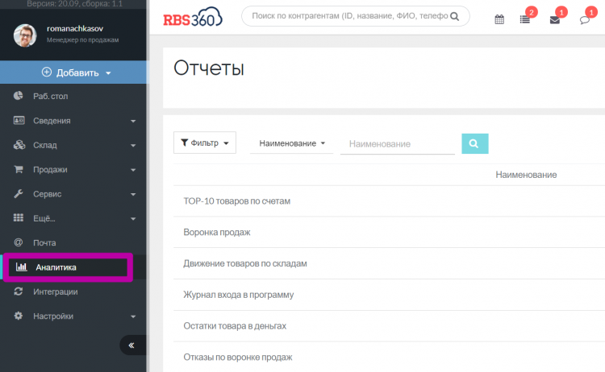The image size is (605, 372).
Task: Click the teal search button in the filter row
Action: click(475, 143)
